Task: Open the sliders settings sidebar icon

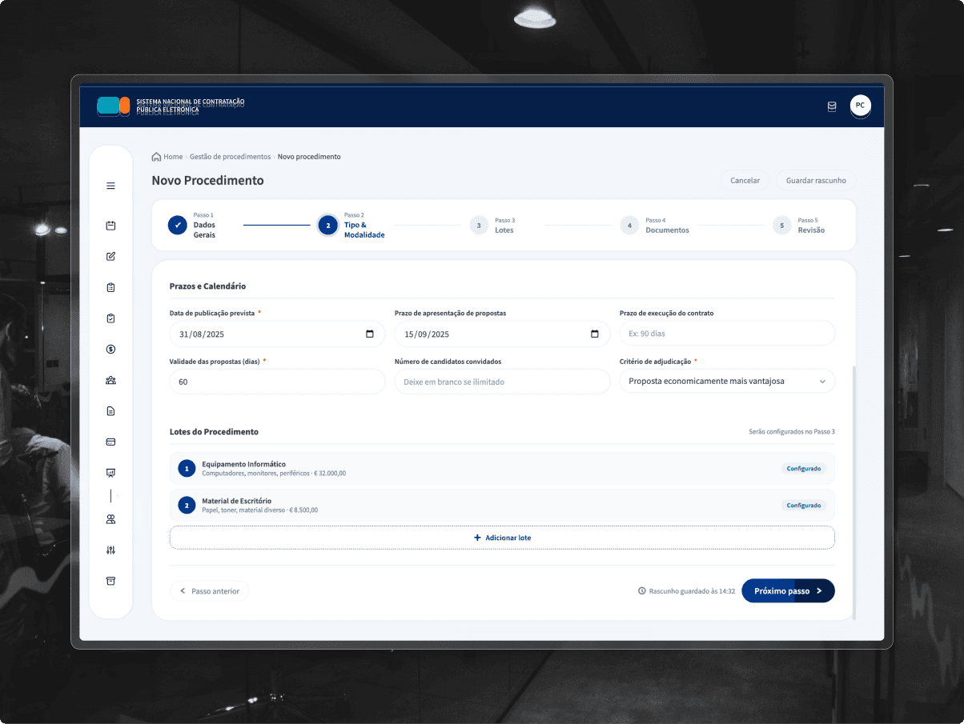Action: pyautogui.click(x=110, y=550)
